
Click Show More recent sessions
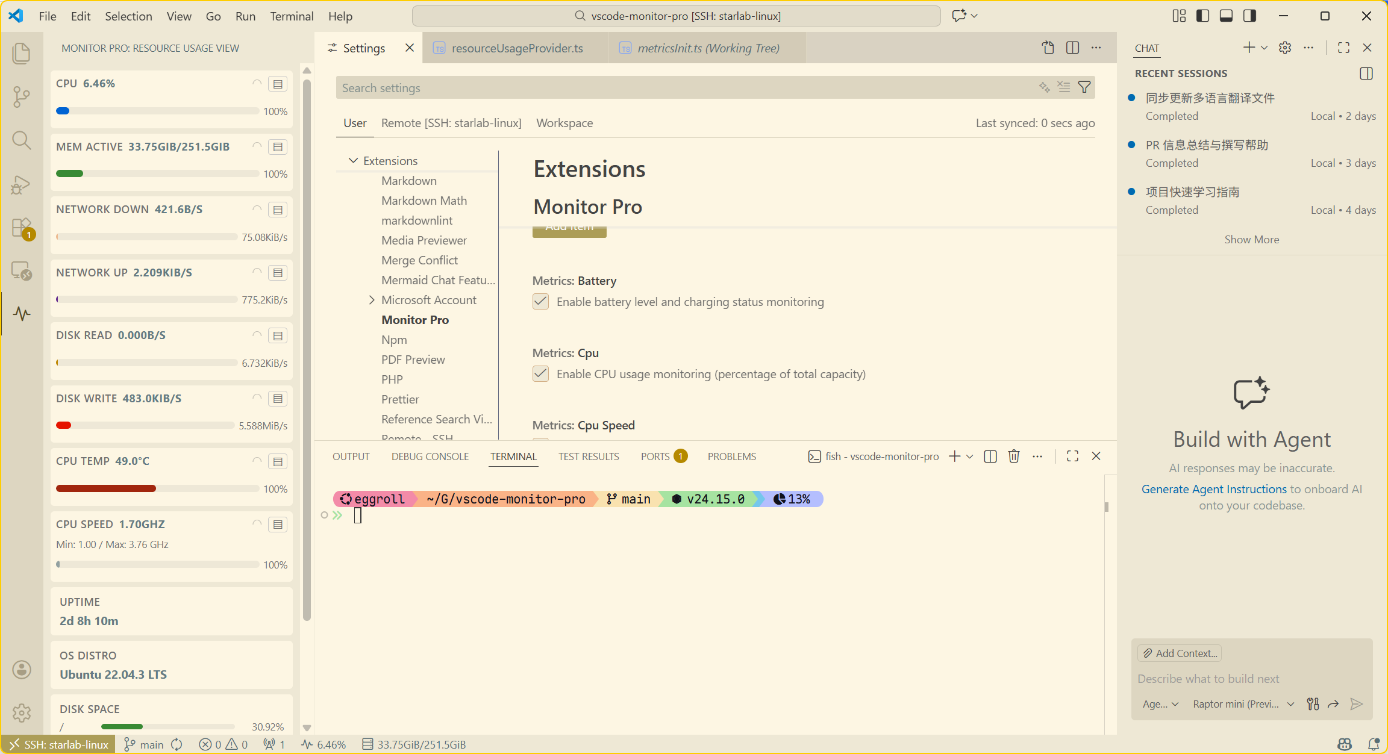coord(1252,240)
